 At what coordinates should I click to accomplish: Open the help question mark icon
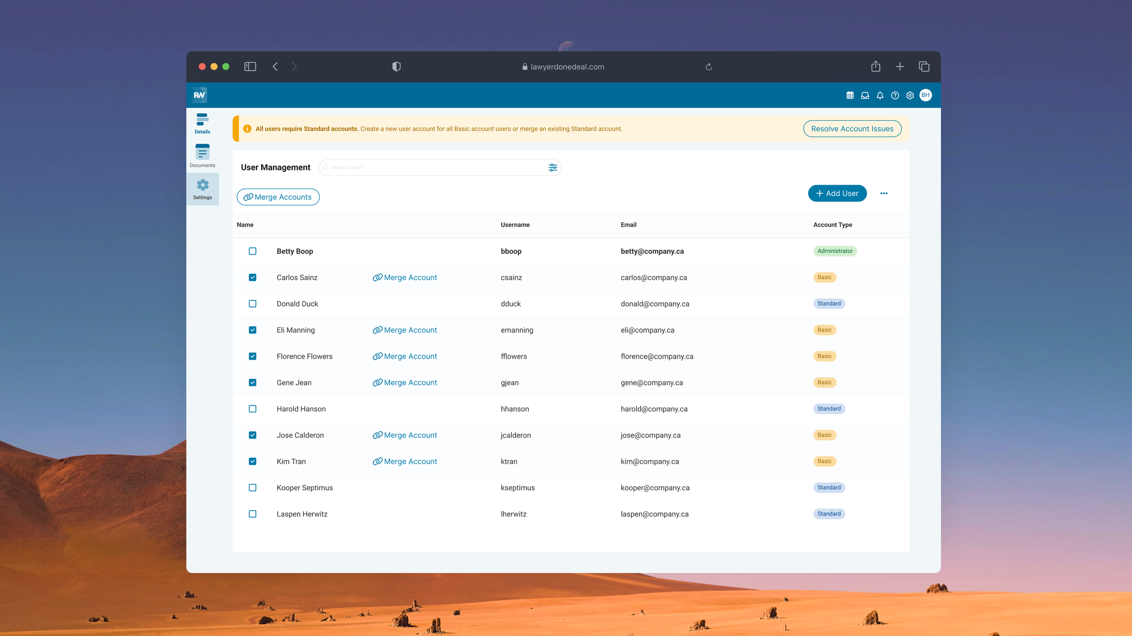[895, 95]
